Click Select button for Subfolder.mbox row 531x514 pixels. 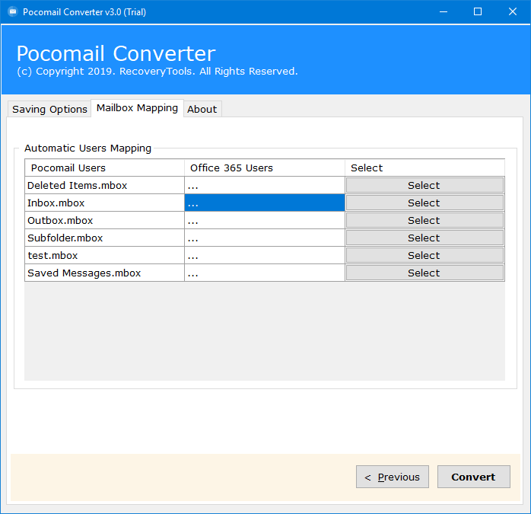pyautogui.click(x=424, y=238)
